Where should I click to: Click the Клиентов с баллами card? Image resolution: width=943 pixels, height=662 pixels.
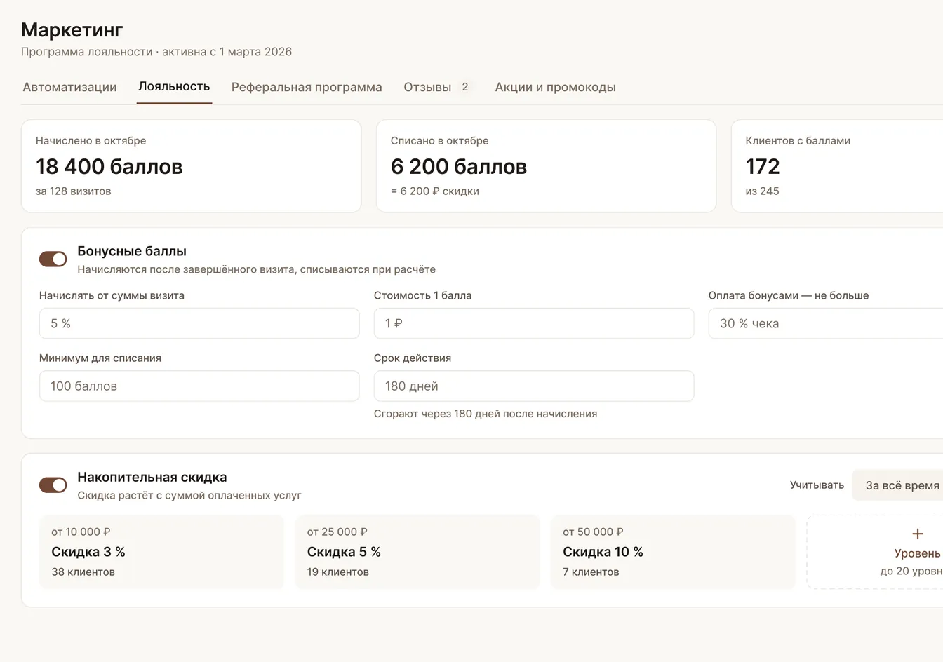(x=837, y=165)
